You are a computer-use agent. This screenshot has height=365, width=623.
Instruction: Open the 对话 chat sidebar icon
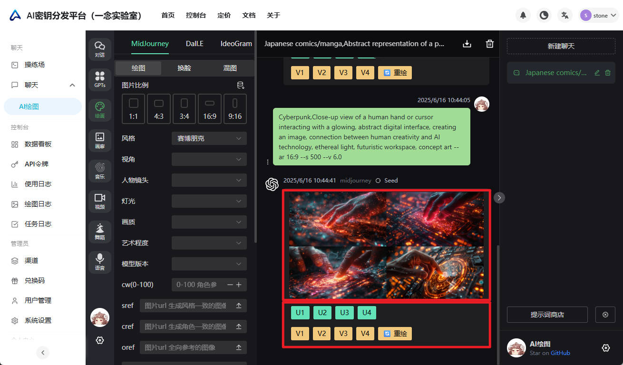[x=100, y=49]
